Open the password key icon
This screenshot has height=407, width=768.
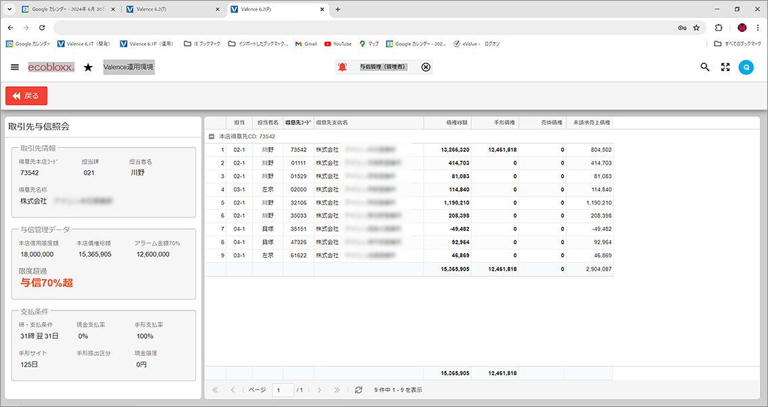[681, 28]
